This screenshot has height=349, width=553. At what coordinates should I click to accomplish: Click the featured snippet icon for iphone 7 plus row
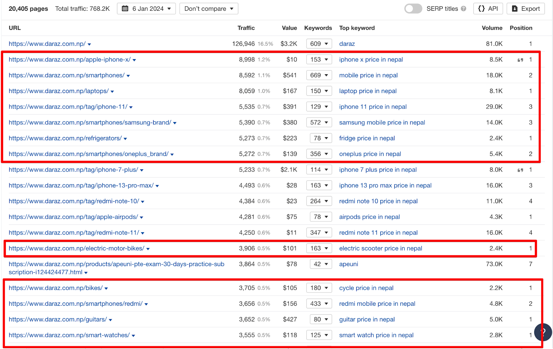(520, 170)
